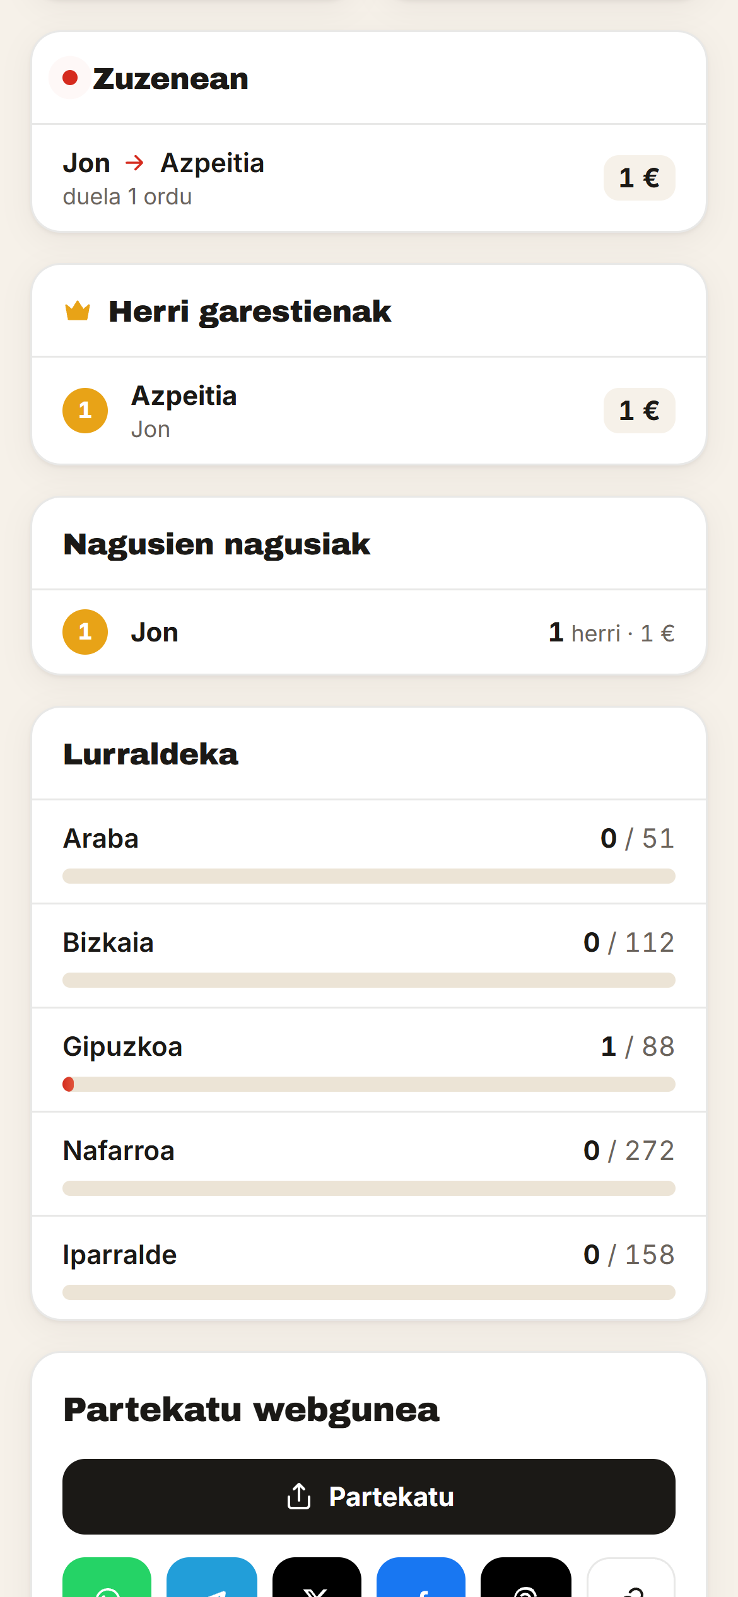
Task: Expand the Nafarroa territory row
Action: coord(369,1164)
